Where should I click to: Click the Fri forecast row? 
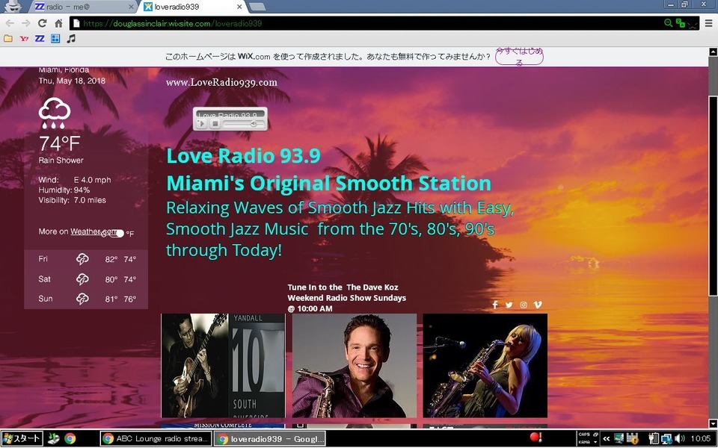[86, 259]
